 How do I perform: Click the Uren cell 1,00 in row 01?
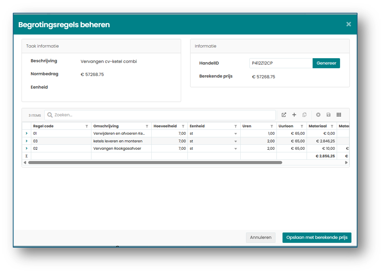point(258,134)
